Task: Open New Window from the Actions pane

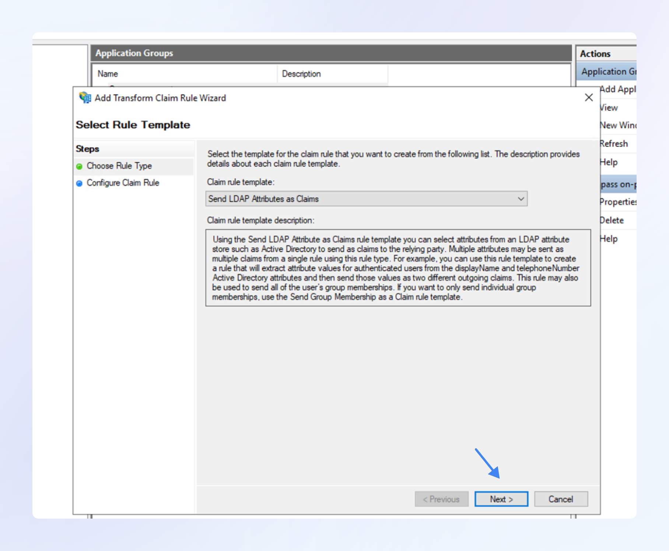Action: 618,126
